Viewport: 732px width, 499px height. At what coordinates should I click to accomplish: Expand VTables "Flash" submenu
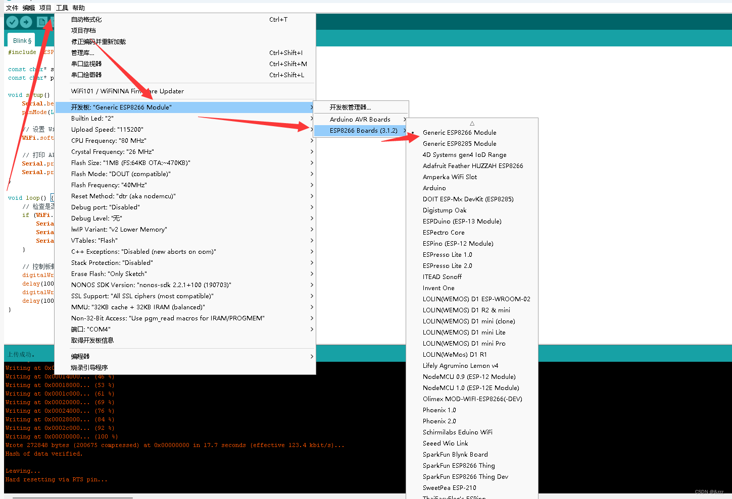(x=185, y=240)
